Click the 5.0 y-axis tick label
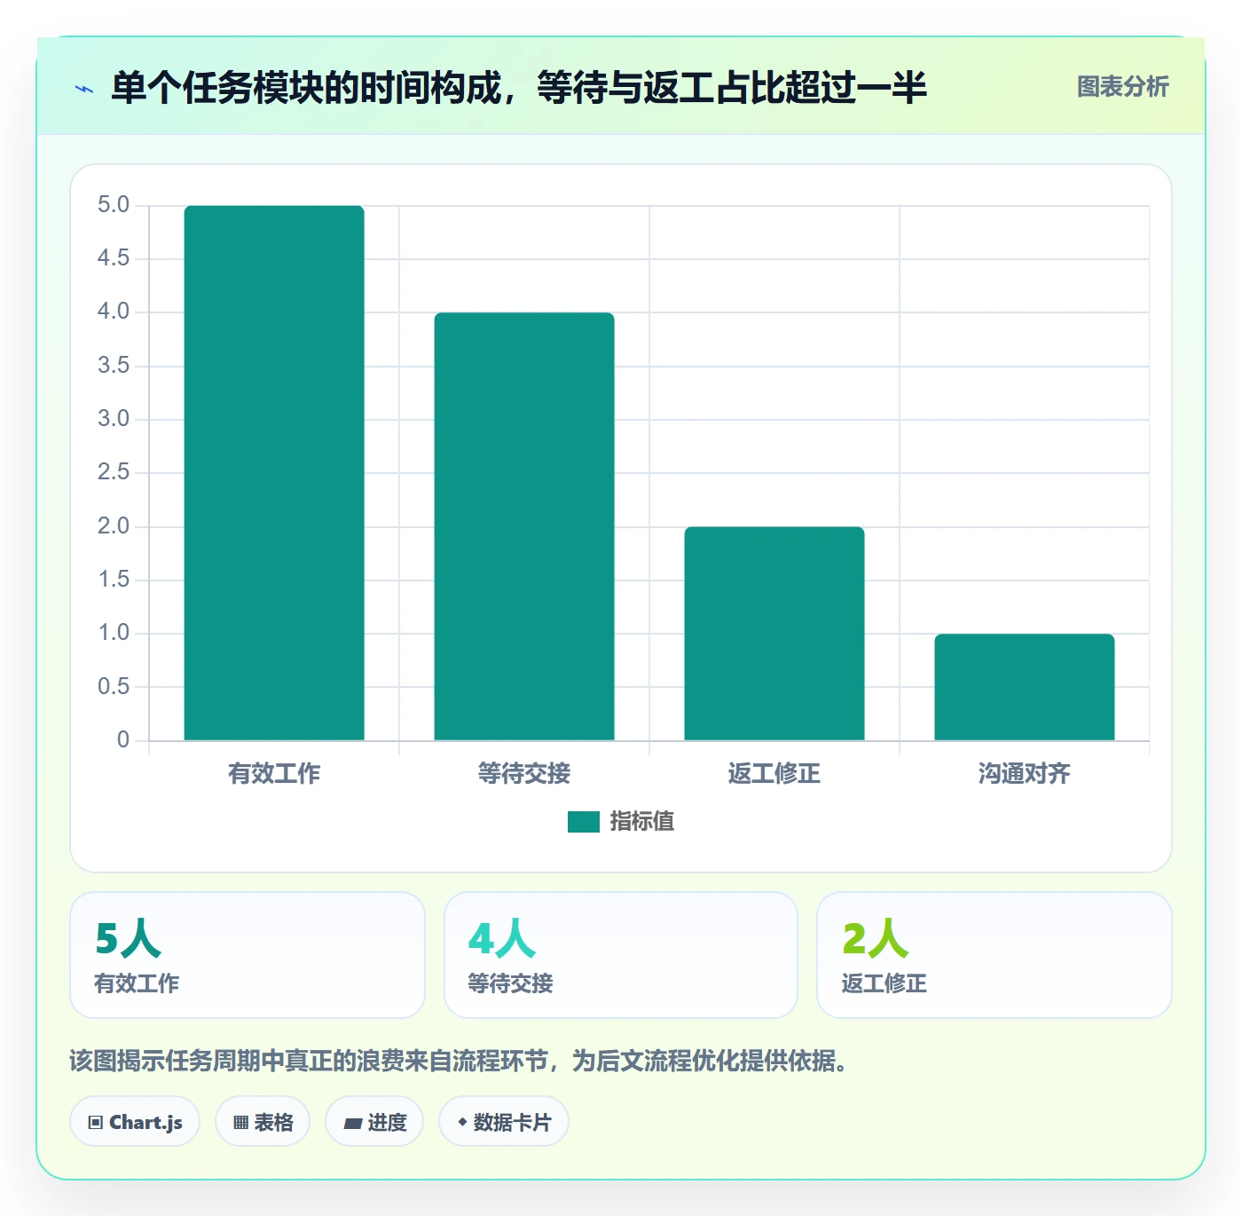 (114, 205)
